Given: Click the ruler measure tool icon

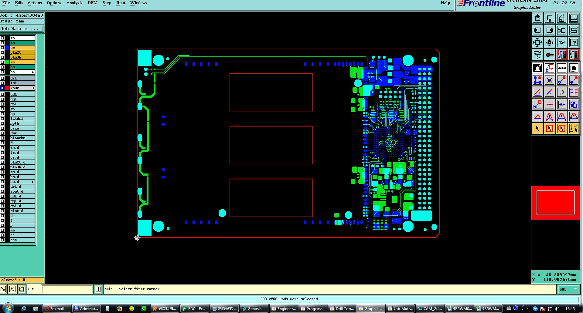Looking at the screenshot, I should pyautogui.click(x=562, y=68).
